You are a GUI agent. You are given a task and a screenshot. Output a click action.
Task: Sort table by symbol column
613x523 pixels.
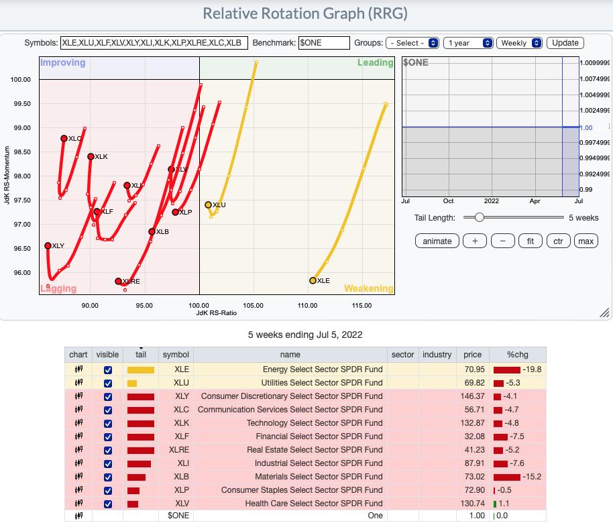pyautogui.click(x=176, y=355)
